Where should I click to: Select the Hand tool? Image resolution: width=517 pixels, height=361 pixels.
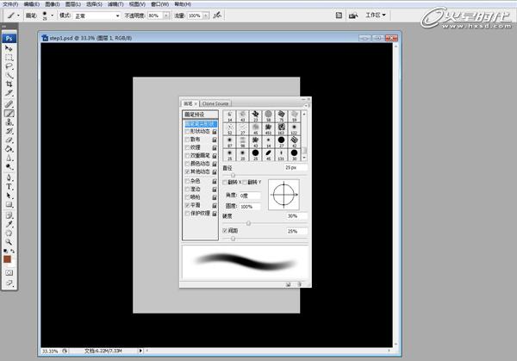[9, 233]
